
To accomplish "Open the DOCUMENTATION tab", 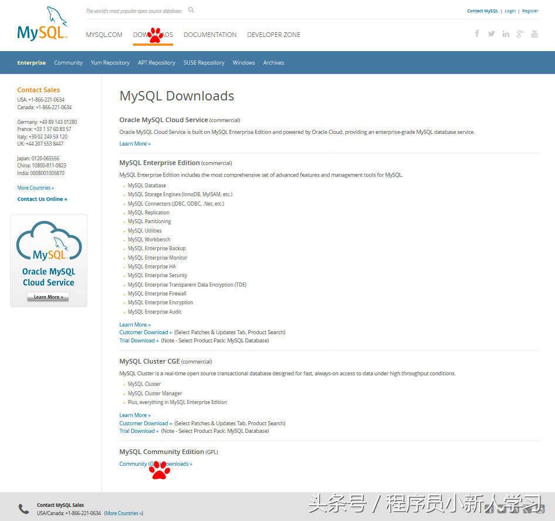I will [x=210, y=35].
